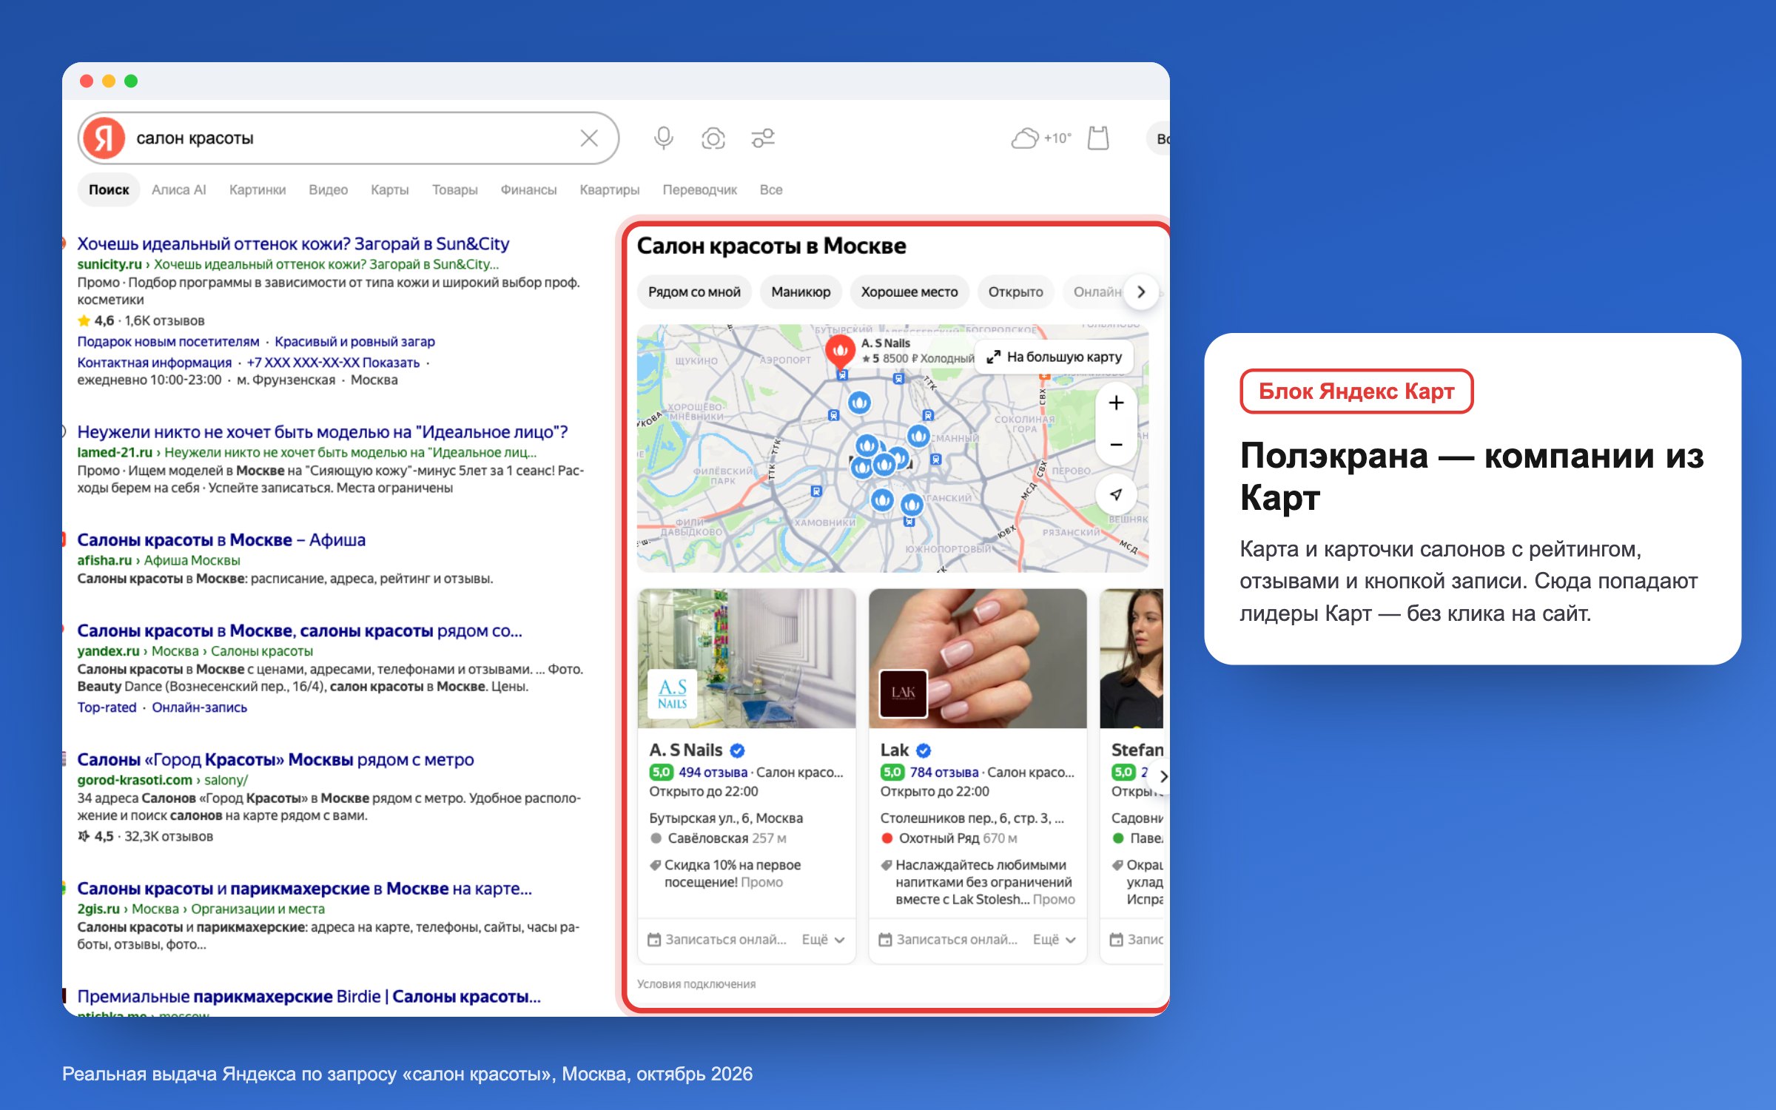Show phone number via '+7 XXX XXX-XX-XX Показать'
The height and width of the screenshot is (1110, 1776).
tap(333, 363)
